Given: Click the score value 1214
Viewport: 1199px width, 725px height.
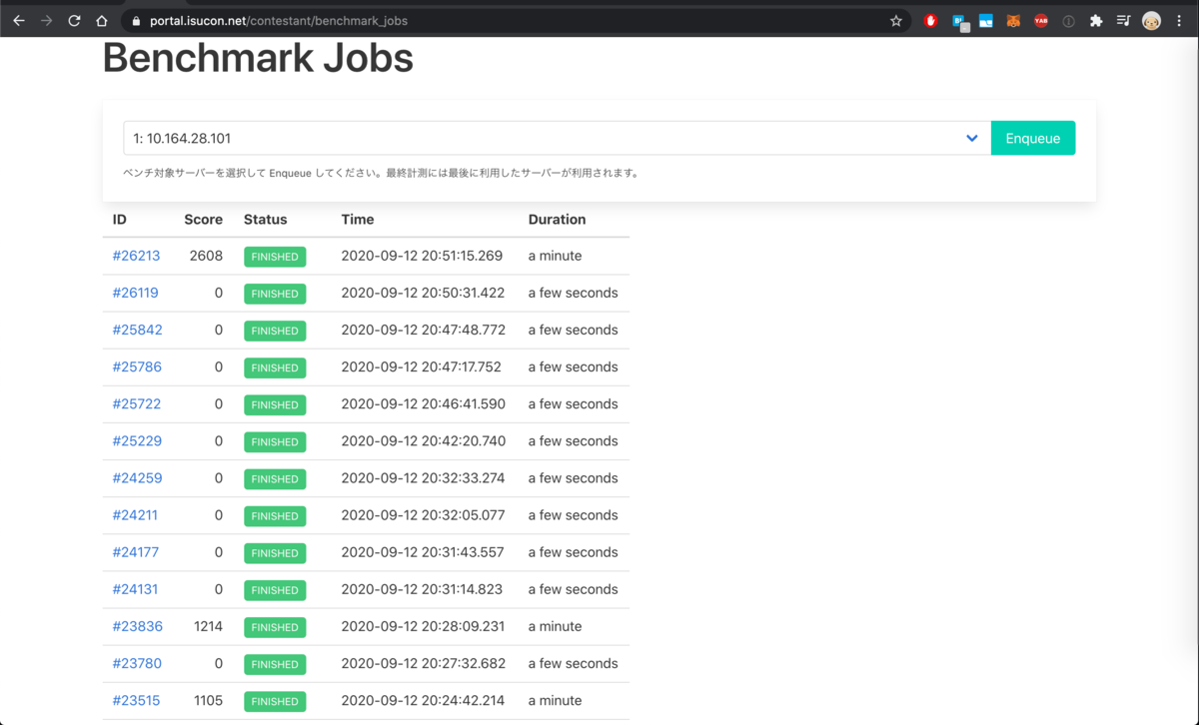Looking at the screenshot, I should (x=208, y=626).
